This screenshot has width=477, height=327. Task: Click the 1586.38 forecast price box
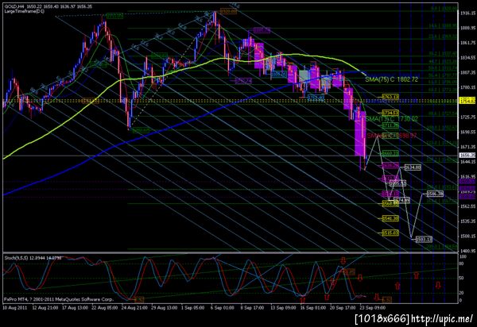coord(435,194)
